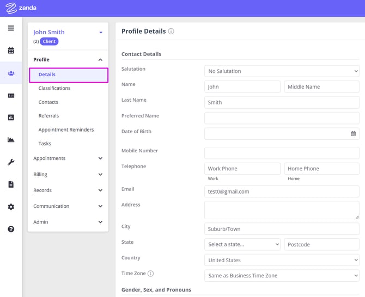Open the Salutation dropdown
The width and height of the screenshot is (365, 297).
click(282, 71)
